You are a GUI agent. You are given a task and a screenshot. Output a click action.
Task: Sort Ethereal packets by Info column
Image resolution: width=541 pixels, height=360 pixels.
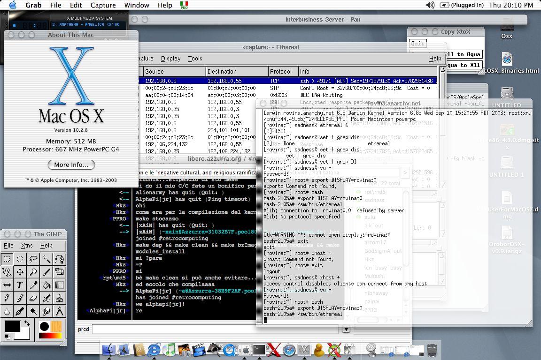coord(368,72)
